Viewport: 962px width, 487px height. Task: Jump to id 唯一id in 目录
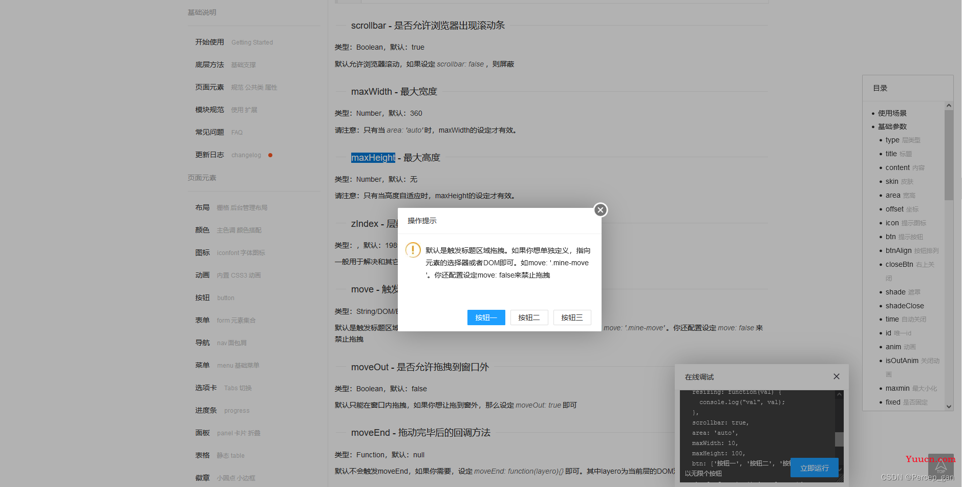coord(898,333)
